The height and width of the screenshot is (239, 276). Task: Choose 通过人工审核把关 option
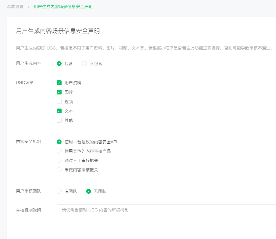59,160
